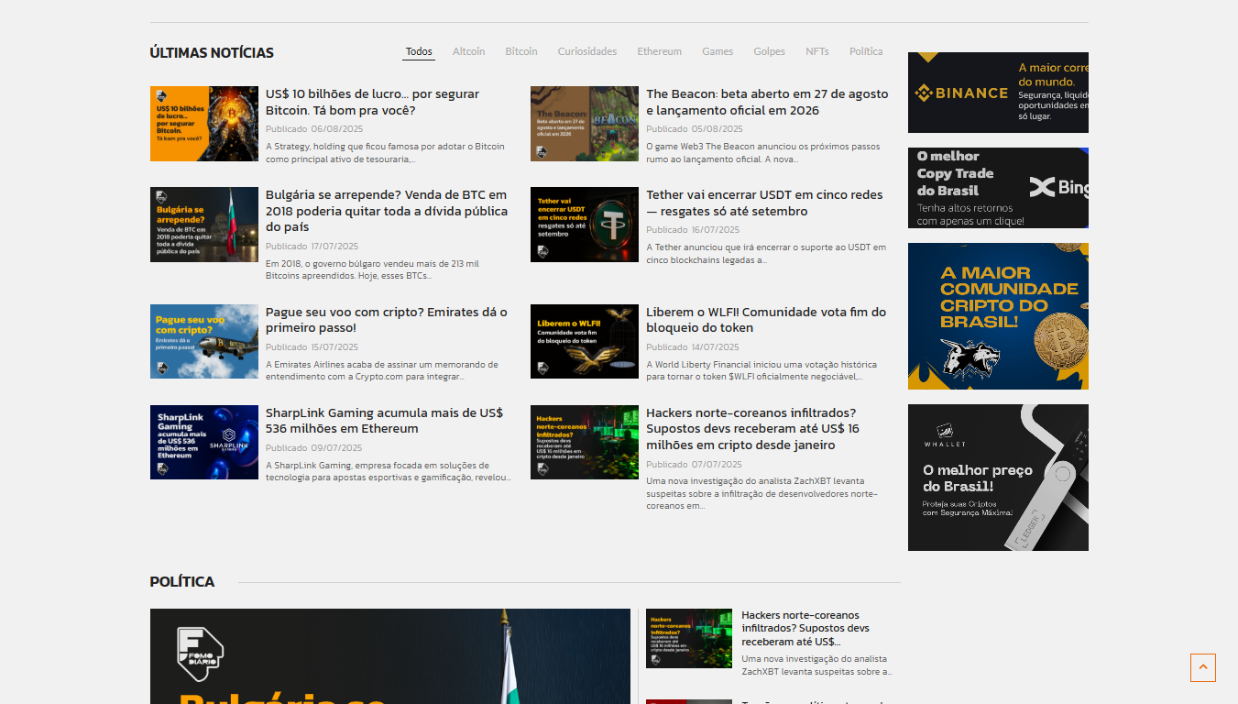Filter news by Golpes tab
Screen dimensions: 1238x704
pos(769,51)
